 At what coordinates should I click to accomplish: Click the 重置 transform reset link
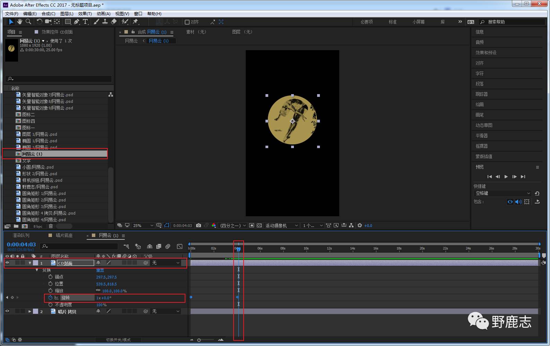(100, 270)
